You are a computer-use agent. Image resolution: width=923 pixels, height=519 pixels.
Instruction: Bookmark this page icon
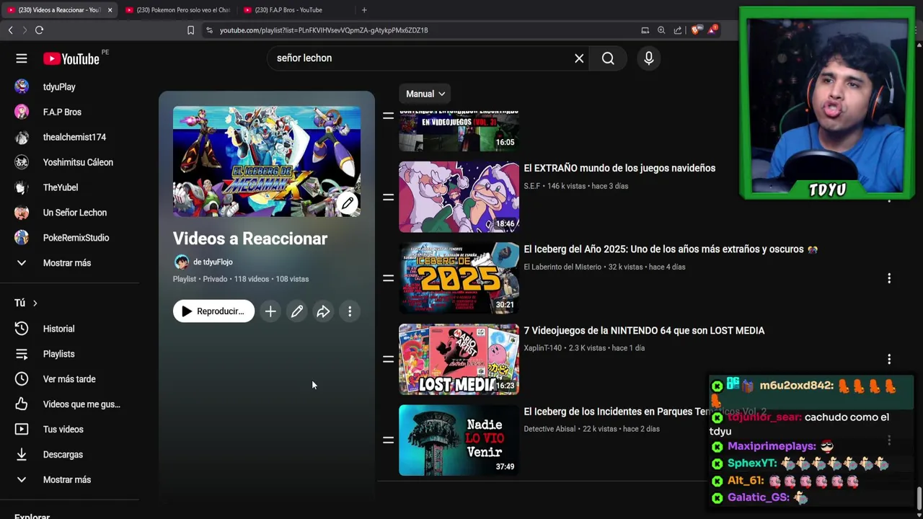tap(190, 30)
